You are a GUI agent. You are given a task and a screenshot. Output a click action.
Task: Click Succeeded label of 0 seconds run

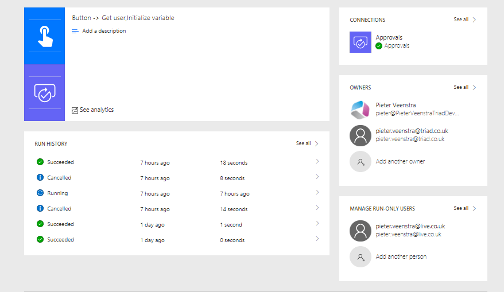click(60, 240)
